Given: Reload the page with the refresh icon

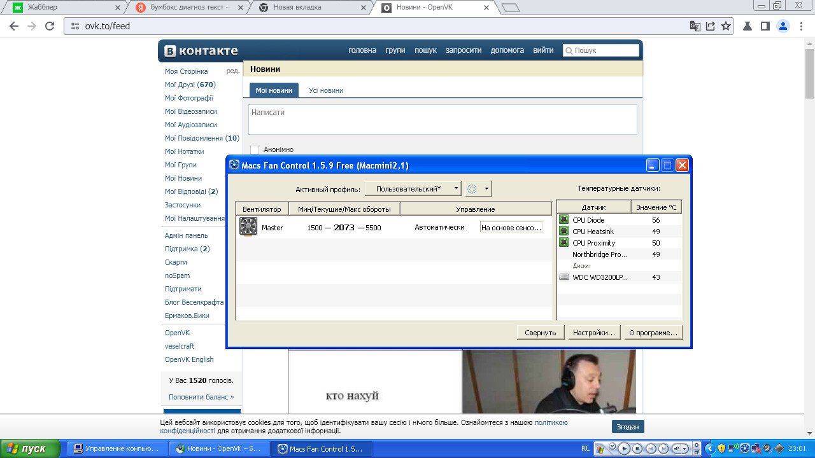Looking at the screenshot, I should click(50, 26).
